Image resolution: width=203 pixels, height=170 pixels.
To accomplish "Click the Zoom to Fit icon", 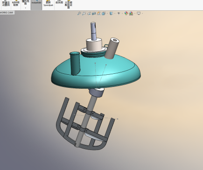I will [79, 14].
